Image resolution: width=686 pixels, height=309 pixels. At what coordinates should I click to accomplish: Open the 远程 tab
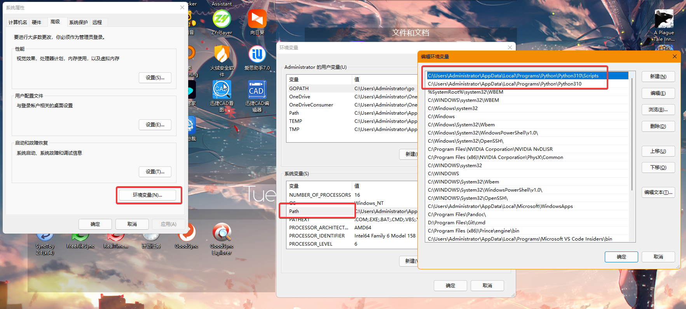pos(97,22)
